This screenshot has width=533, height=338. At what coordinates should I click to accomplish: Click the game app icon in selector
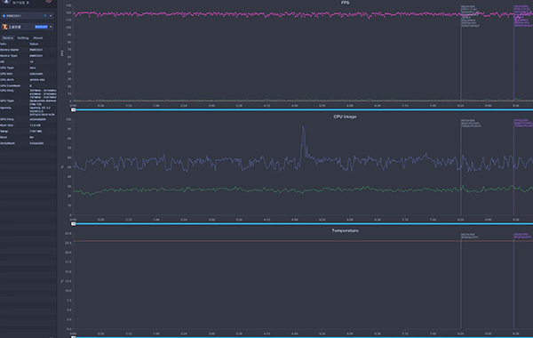[x=4, y=27]
